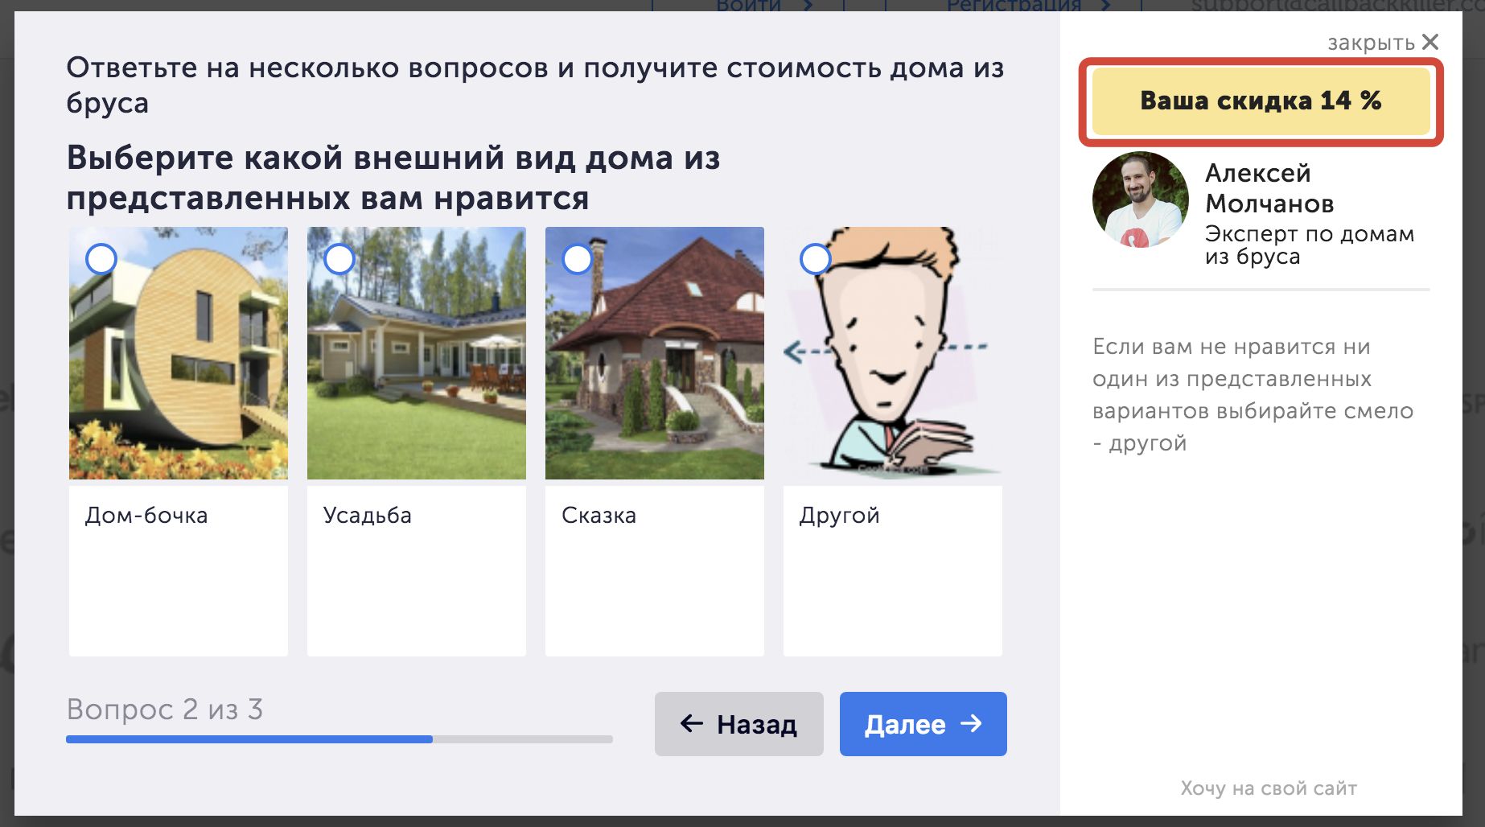Screen dimensions: 1485x827
Task: Select the Дом-бочка radio button
Action: 101,259
